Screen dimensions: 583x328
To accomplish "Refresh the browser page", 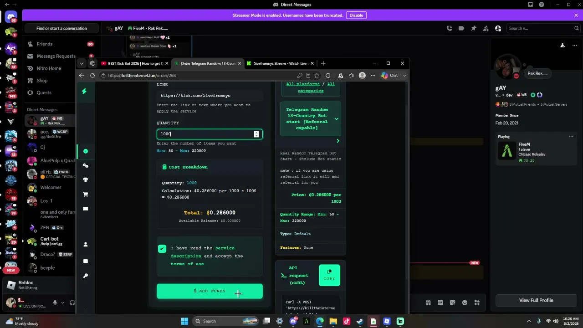I will (92, 76).
